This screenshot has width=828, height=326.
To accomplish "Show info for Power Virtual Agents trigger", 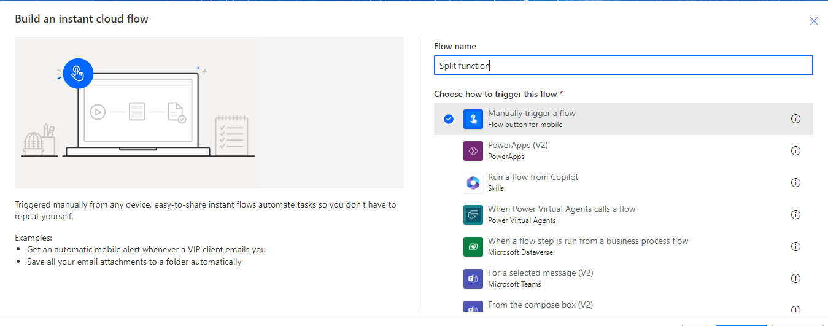I will (796, 215).
